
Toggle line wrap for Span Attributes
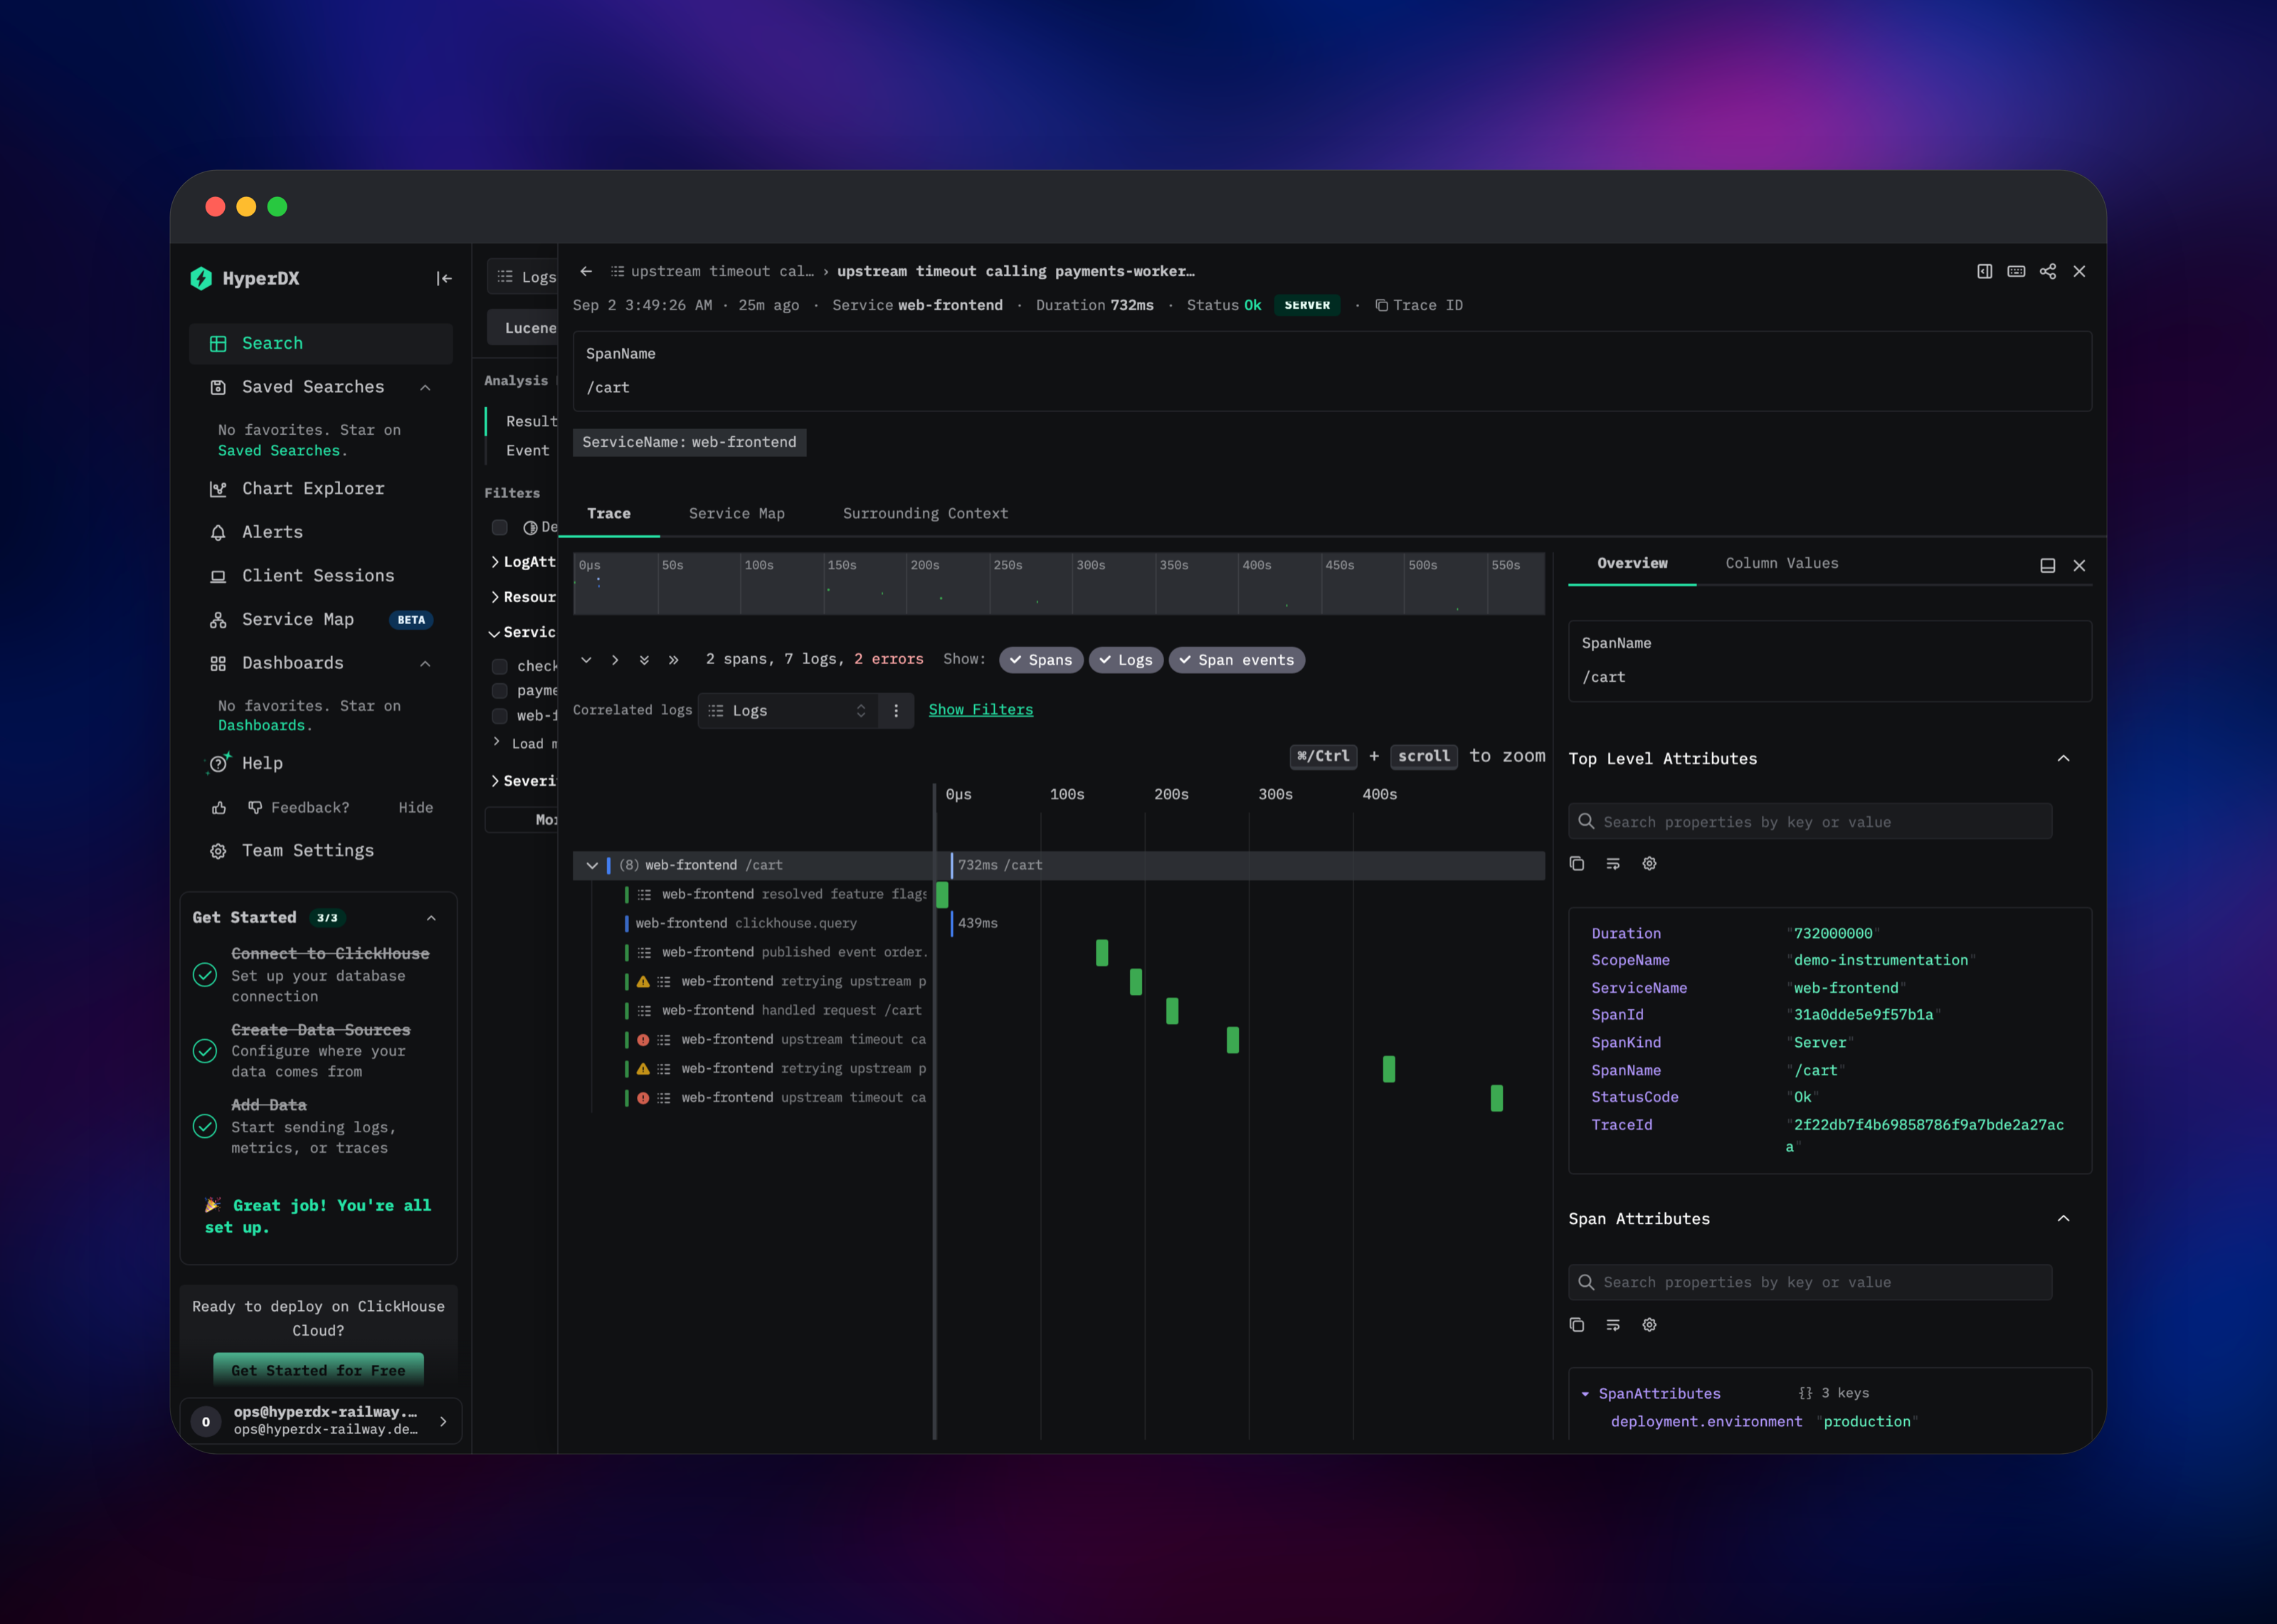click(1613, 1325)
